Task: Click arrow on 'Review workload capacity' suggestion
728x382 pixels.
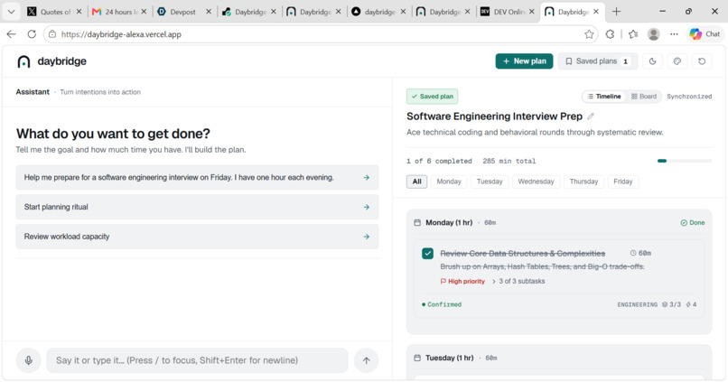Action: [x=367, y=237]
